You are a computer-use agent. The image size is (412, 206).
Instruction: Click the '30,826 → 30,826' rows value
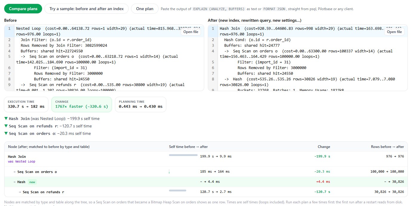pos(389,192)
